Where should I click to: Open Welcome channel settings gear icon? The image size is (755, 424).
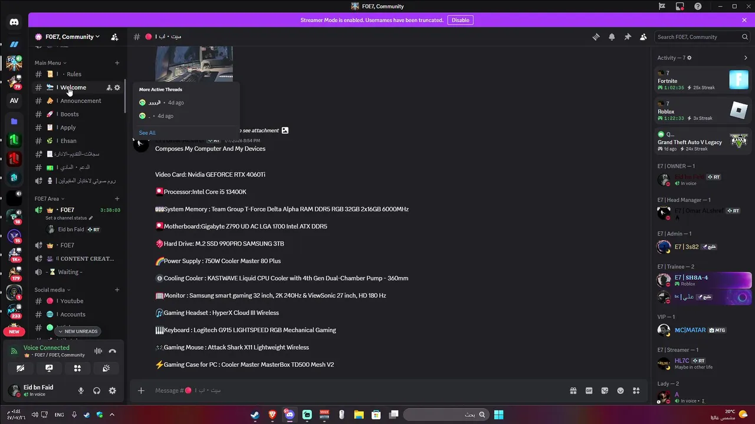(x=117, y=88)
